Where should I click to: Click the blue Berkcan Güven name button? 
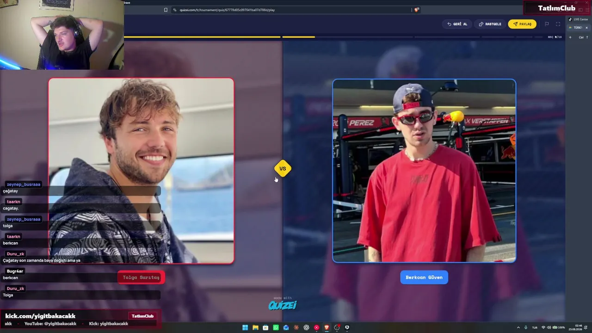pyautogui.click(x=424, y=277)
